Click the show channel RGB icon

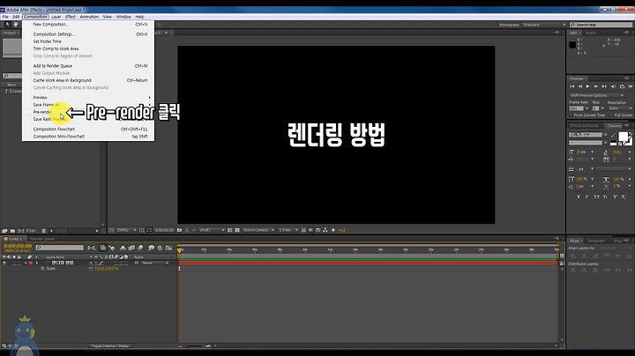(x=194, y=230)
